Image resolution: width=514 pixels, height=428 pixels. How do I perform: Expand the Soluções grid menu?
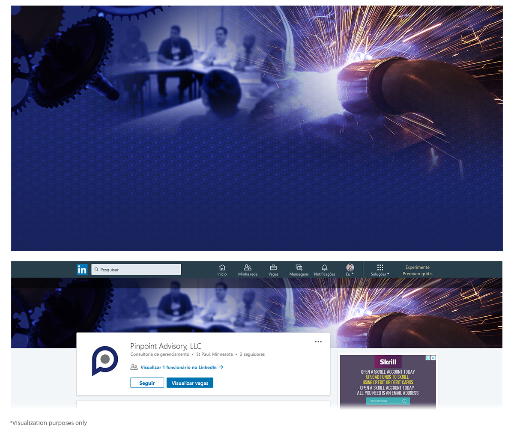380,270
